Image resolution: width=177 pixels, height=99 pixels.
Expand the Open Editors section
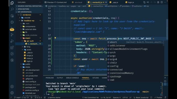pyautogui.click(x=29, y=9)
